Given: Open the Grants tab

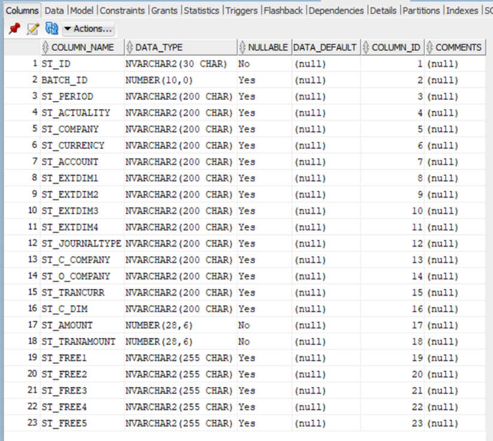Looking at the screenshot, I should pyautogui.click(x=164, y=11).
